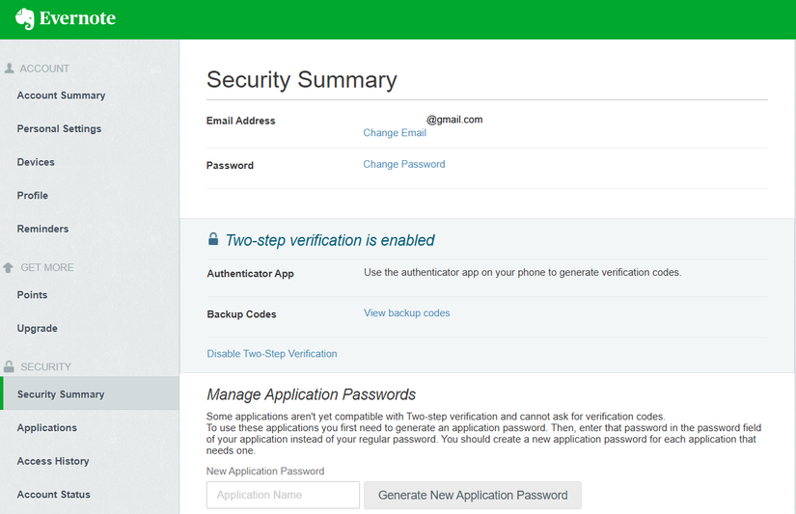The width and height of the screenshot is (796, 514).
Task: Click the lock icon beside Two-step verification
Action: (213, 239)
